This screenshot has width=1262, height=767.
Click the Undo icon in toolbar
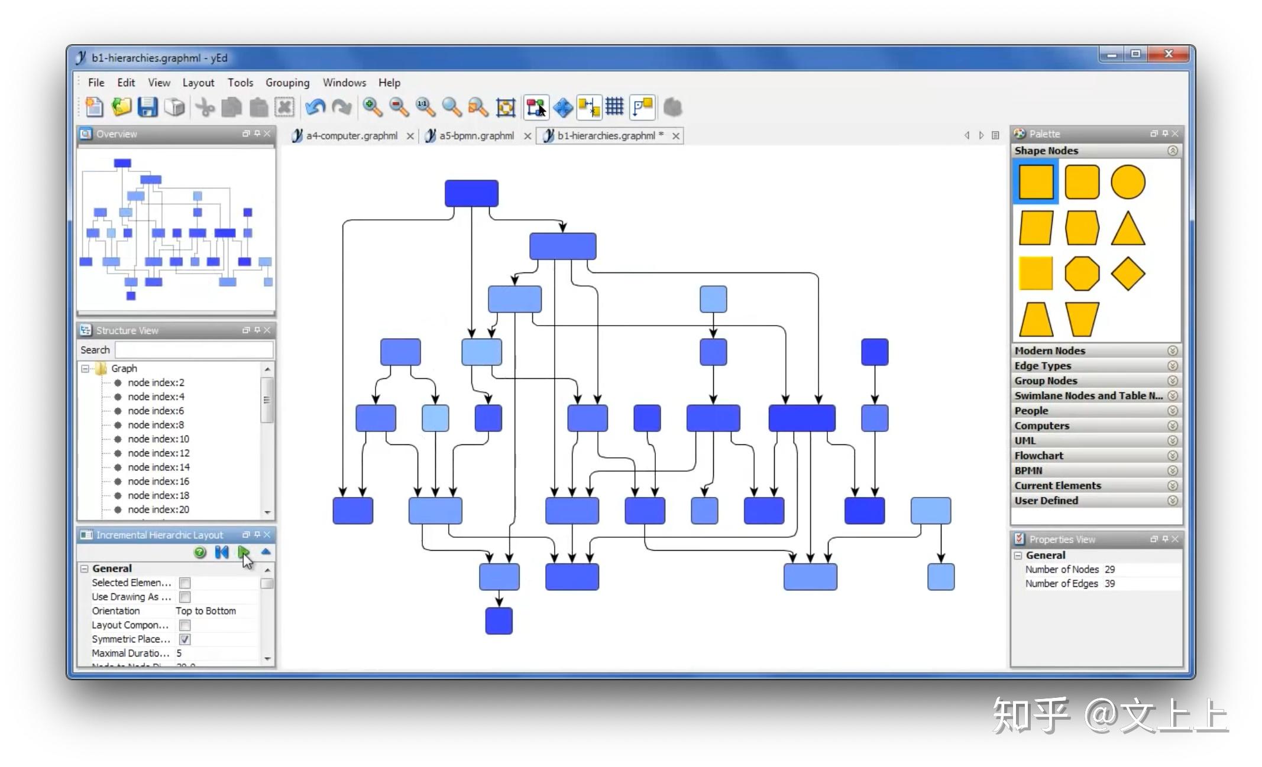tap(315, 108)
